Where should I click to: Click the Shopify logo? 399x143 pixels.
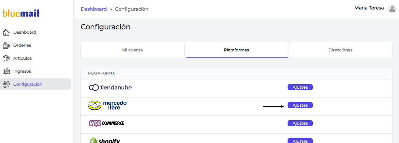pyautogui.click(x=105, y=140)
